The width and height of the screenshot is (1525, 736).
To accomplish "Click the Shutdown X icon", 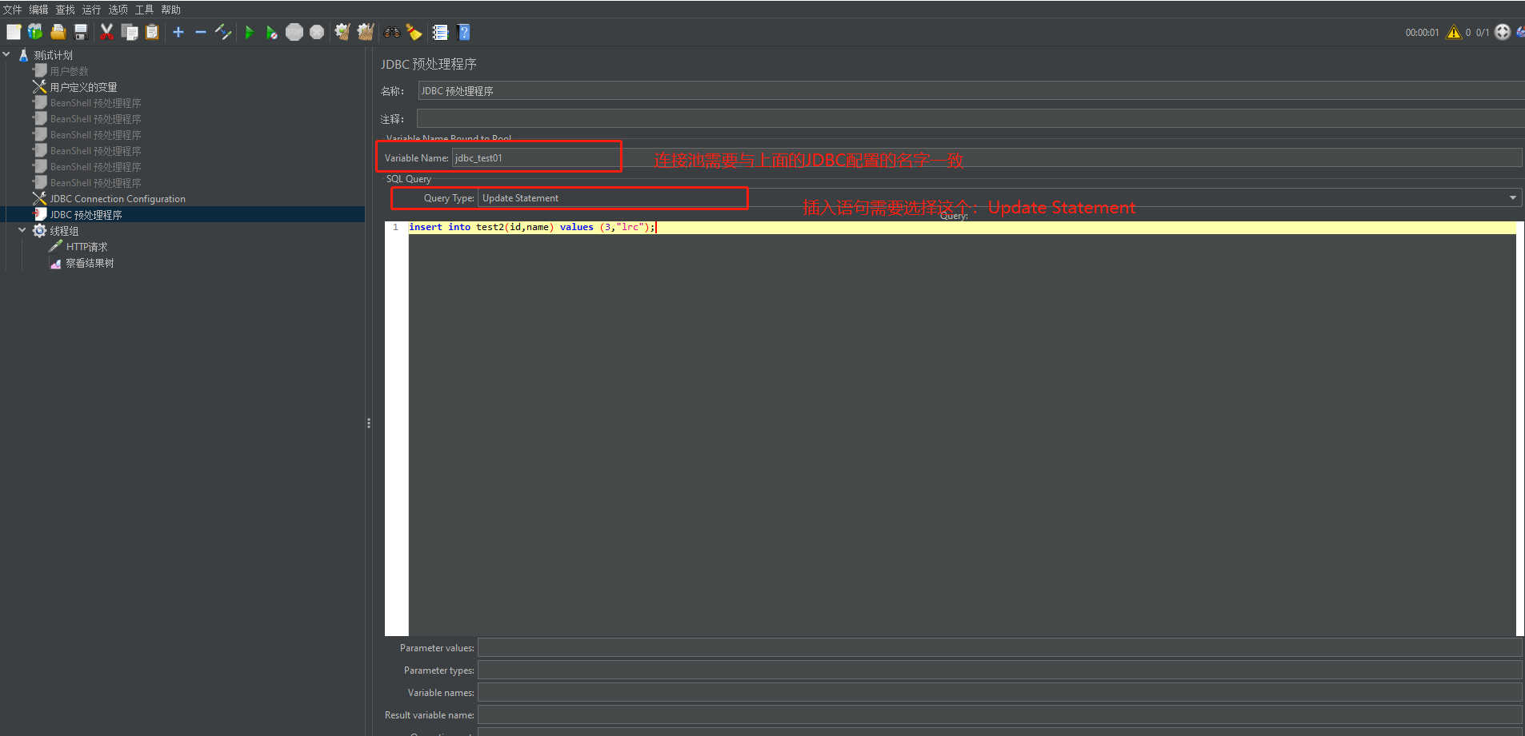I will [317, 32].
